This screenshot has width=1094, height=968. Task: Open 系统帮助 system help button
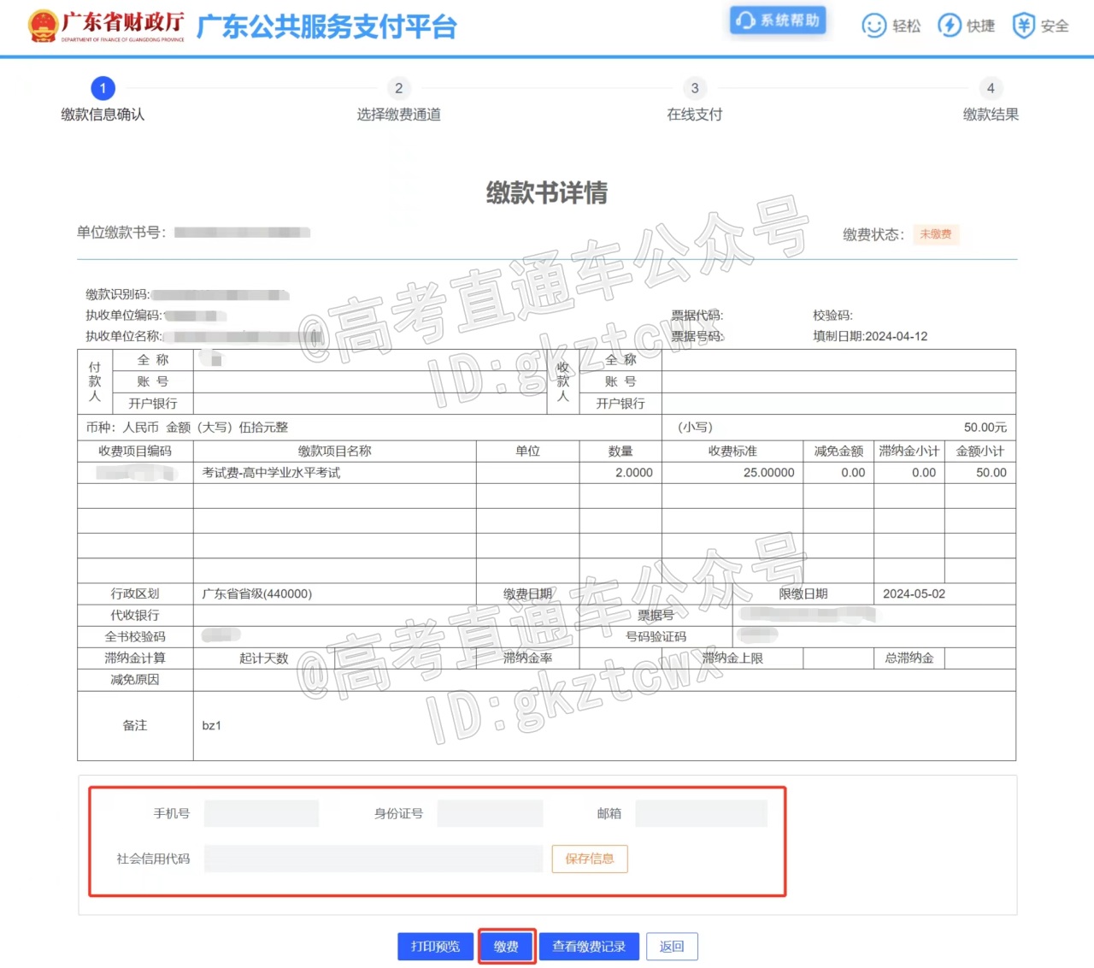tap(779, 21)
